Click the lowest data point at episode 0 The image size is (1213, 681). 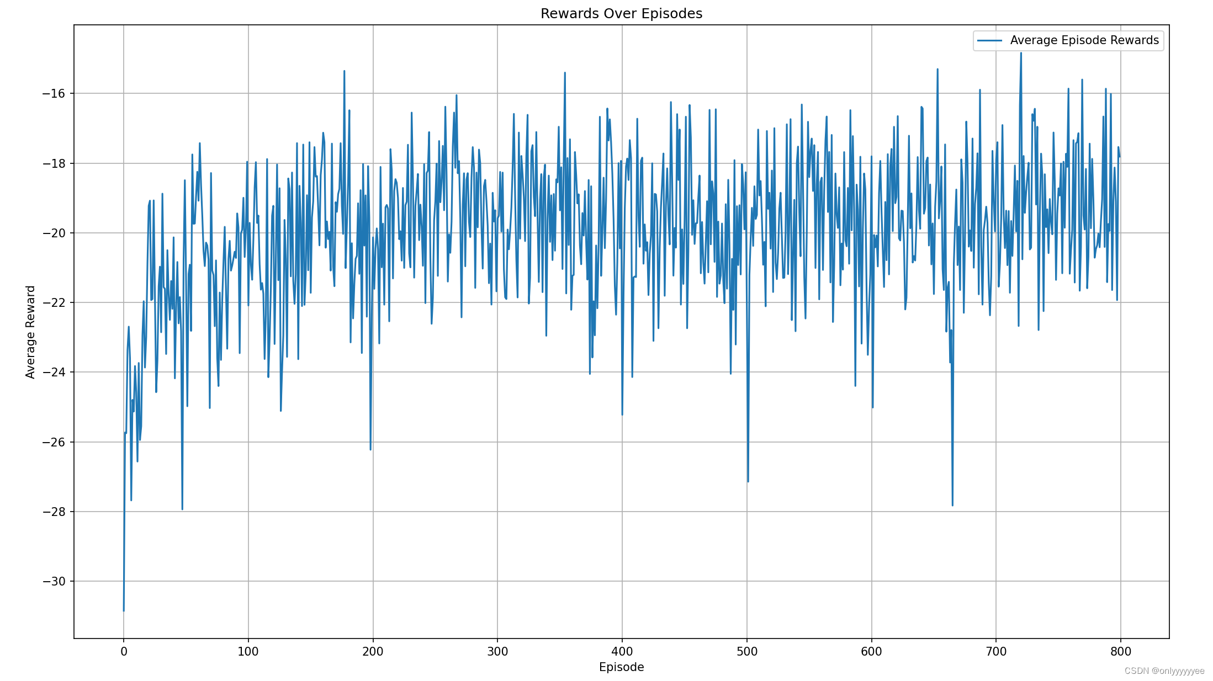coord(124,610)
